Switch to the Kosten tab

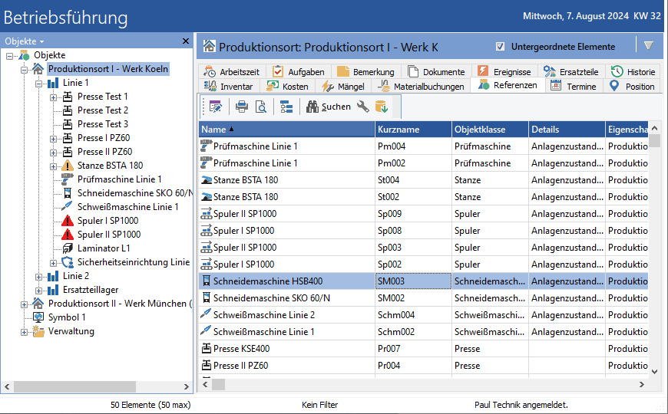point(288,87)
